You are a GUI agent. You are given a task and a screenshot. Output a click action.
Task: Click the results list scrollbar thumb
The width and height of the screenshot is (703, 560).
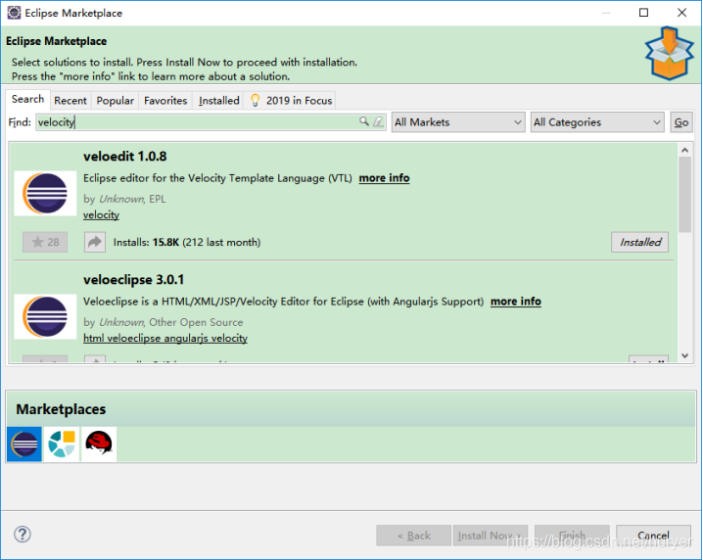click(685, 195)
